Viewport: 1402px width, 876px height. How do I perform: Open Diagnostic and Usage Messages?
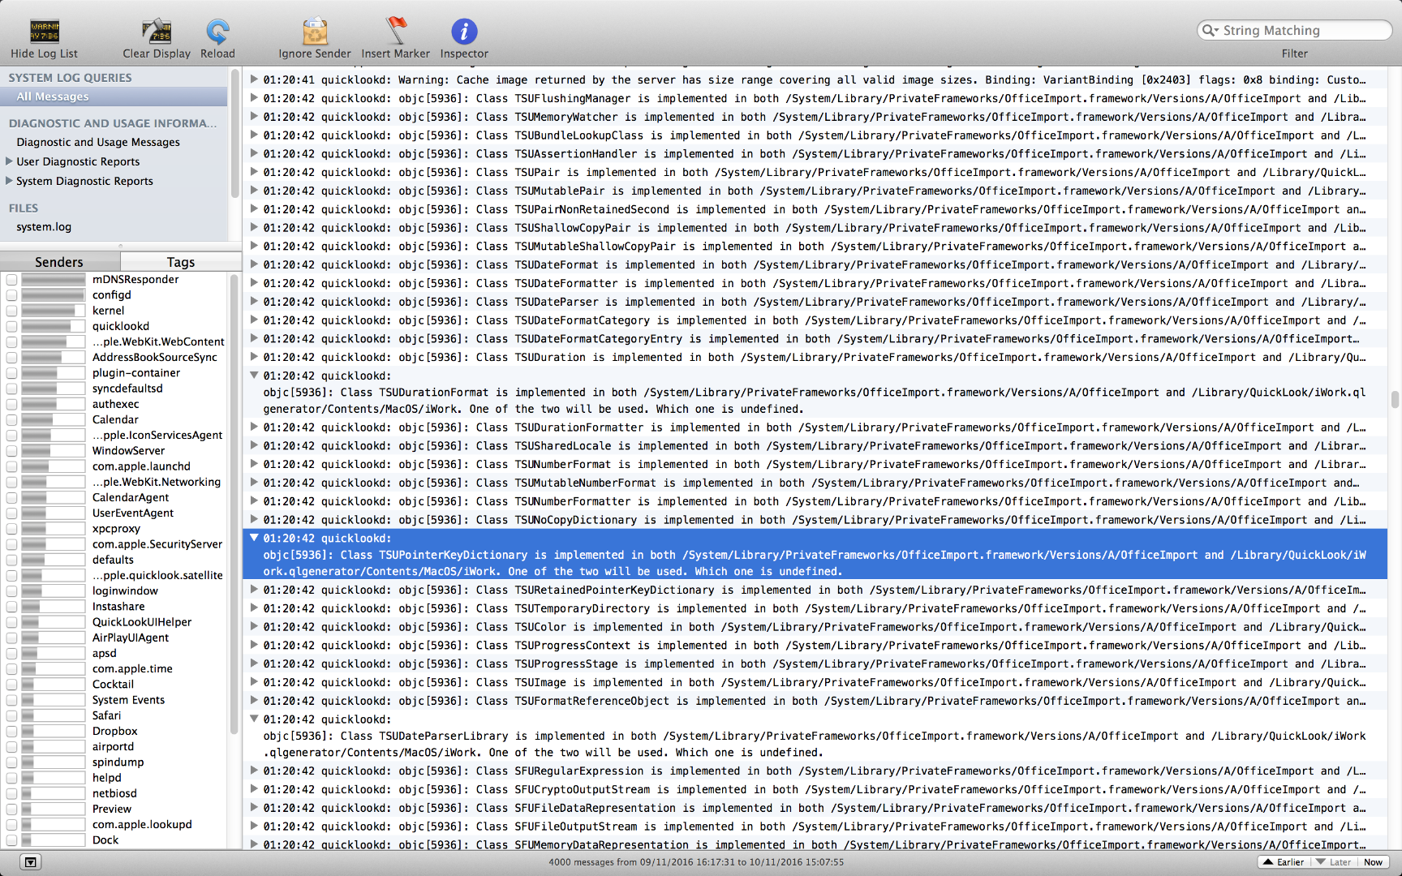(x=98, y=142)
